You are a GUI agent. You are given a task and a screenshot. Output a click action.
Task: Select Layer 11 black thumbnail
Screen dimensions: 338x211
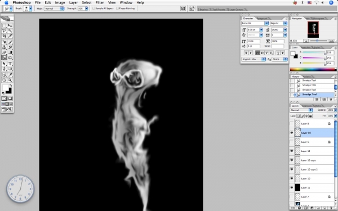click(x=297, y=187)
